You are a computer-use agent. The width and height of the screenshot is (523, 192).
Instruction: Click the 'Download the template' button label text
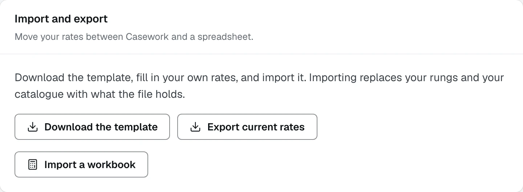click(x=101, y=127)
